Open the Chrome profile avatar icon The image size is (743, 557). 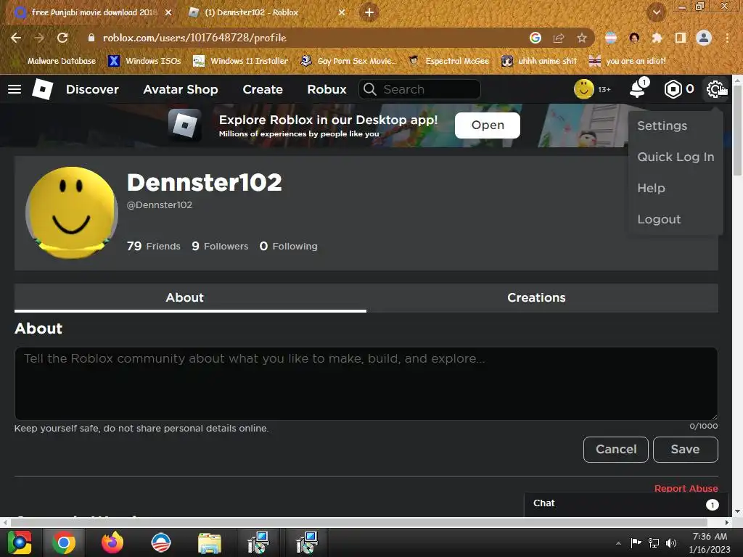pos(704,38)
